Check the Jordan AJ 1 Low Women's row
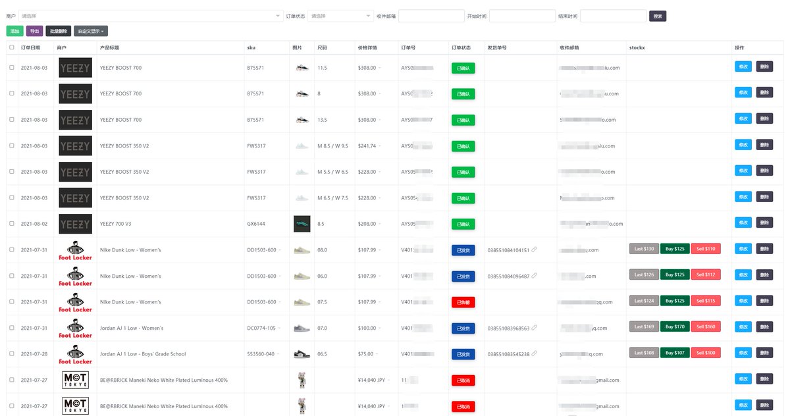This screenshot has width=790, height=416. (11, 328)
